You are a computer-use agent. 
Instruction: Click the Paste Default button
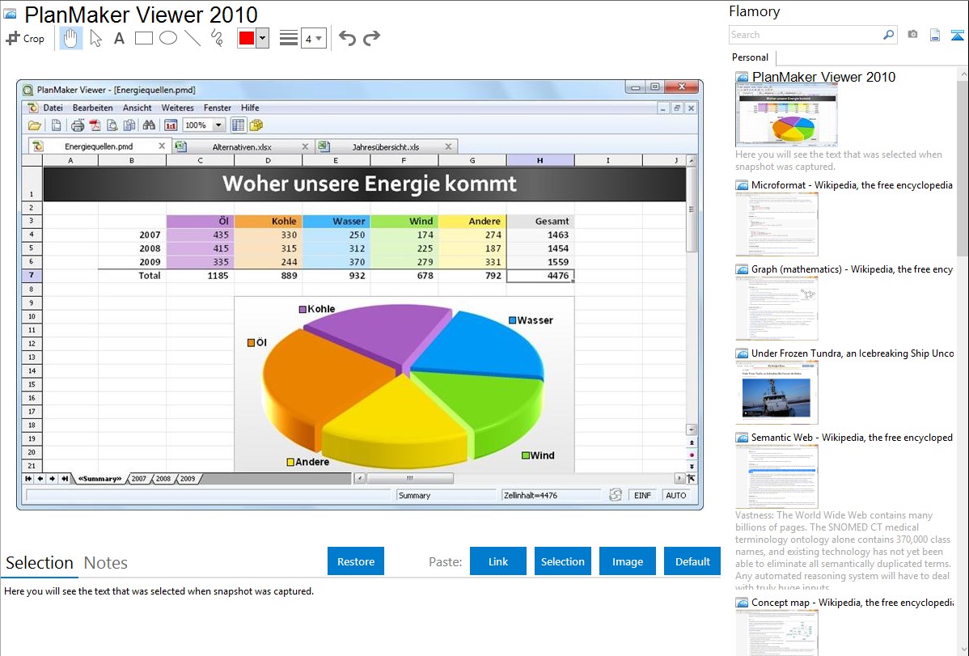click(692, 561)
